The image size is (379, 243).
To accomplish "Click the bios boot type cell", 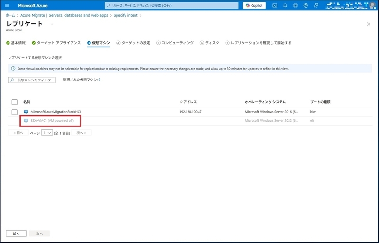I will tap(313, 112).
